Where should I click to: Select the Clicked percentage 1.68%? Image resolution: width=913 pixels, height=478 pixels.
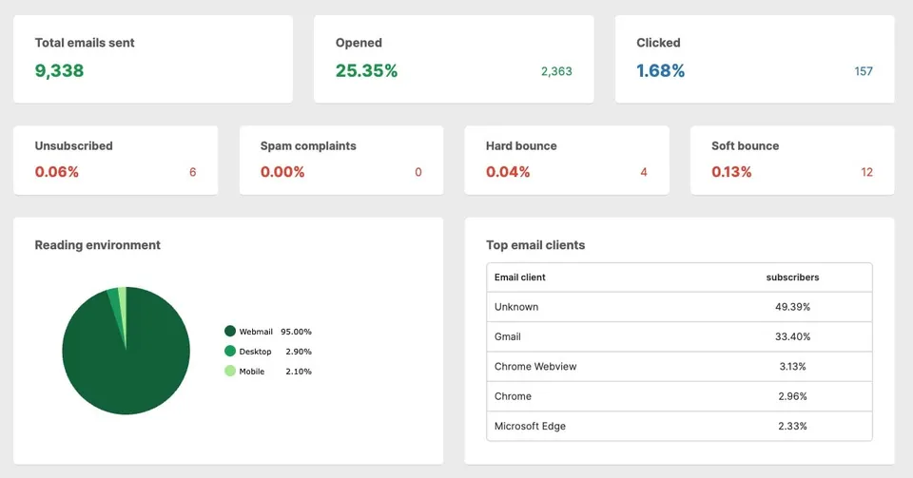(660, 70)
